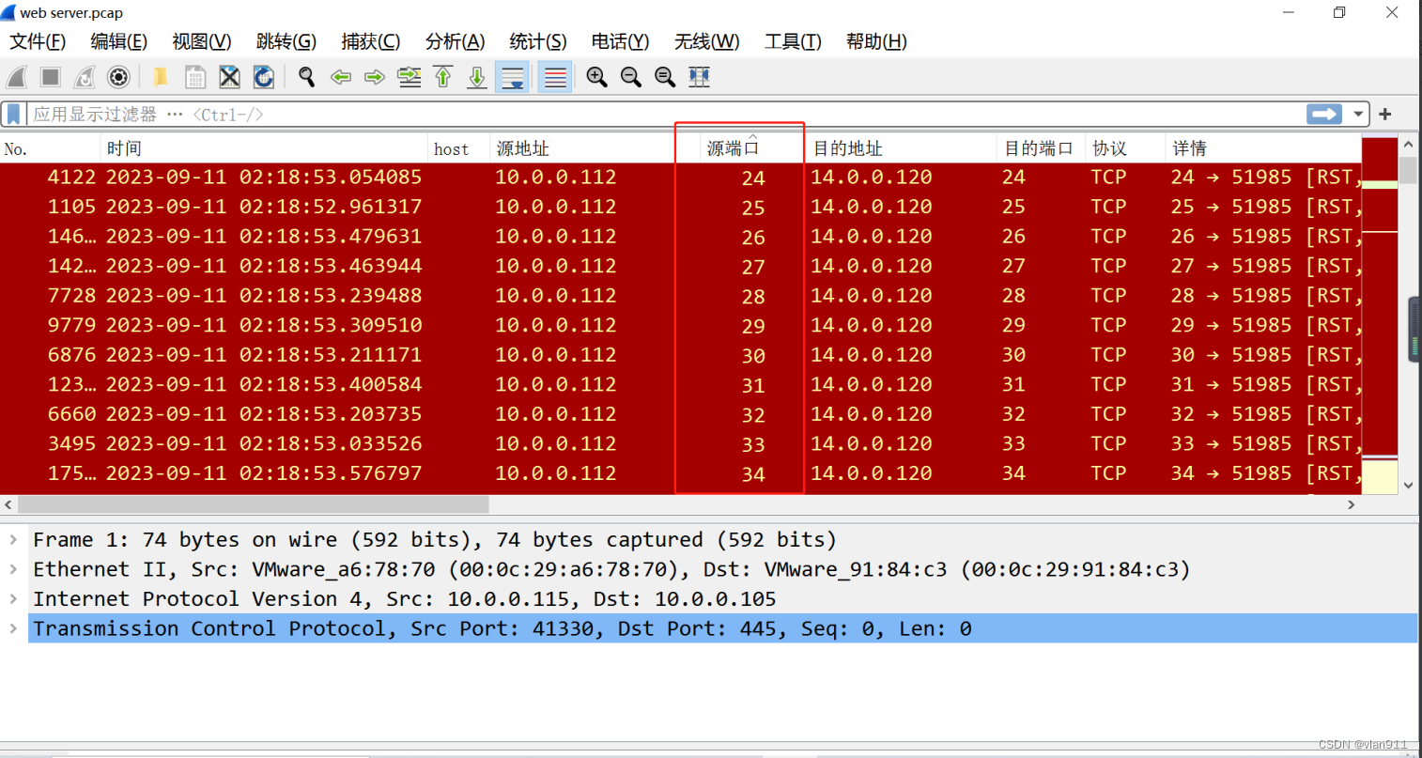Open the 编辑(E) menu
Image resolution: width=1422 pixels, height=758 pixels.
118,41
